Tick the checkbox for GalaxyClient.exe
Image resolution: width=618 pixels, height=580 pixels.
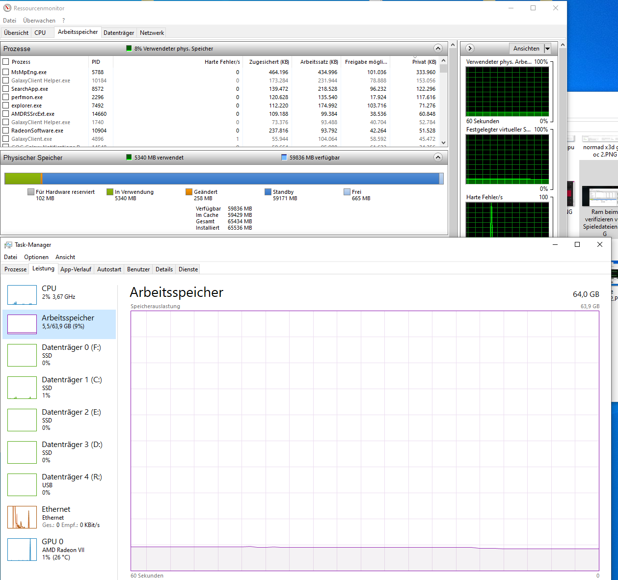(6, 139)
